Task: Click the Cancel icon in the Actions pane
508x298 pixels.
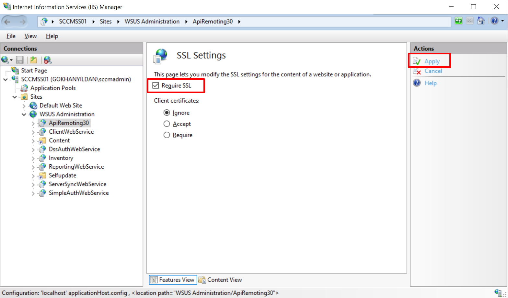Action: click(x=417, y=71)
